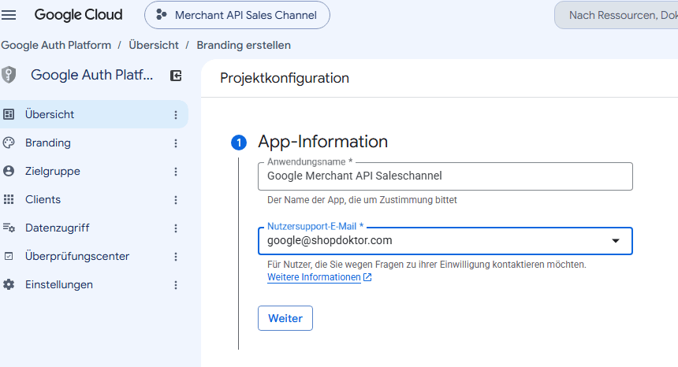Image resolution: width=678 pixels, height=367 pixels.
Task: Click the project picker dots icon
Action: point(162,15)
